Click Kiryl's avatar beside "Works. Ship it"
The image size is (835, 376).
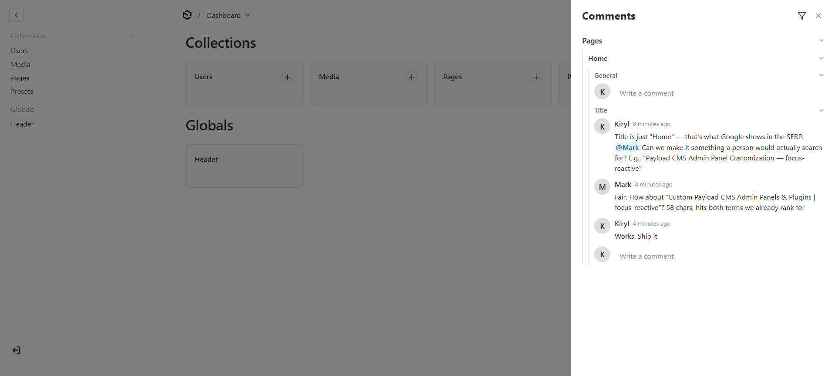point(603,226)
